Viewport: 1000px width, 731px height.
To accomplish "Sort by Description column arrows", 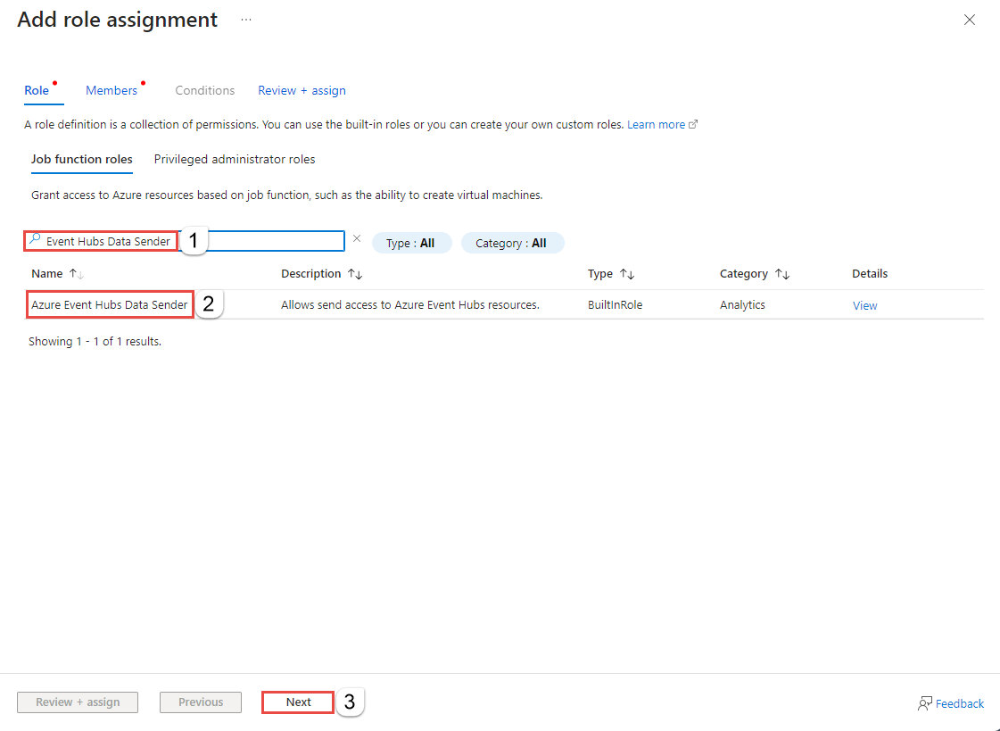I will pyautogui.click(x=355, y=274).
